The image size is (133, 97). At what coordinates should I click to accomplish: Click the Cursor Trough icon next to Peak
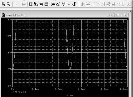[x=88, y=4]
